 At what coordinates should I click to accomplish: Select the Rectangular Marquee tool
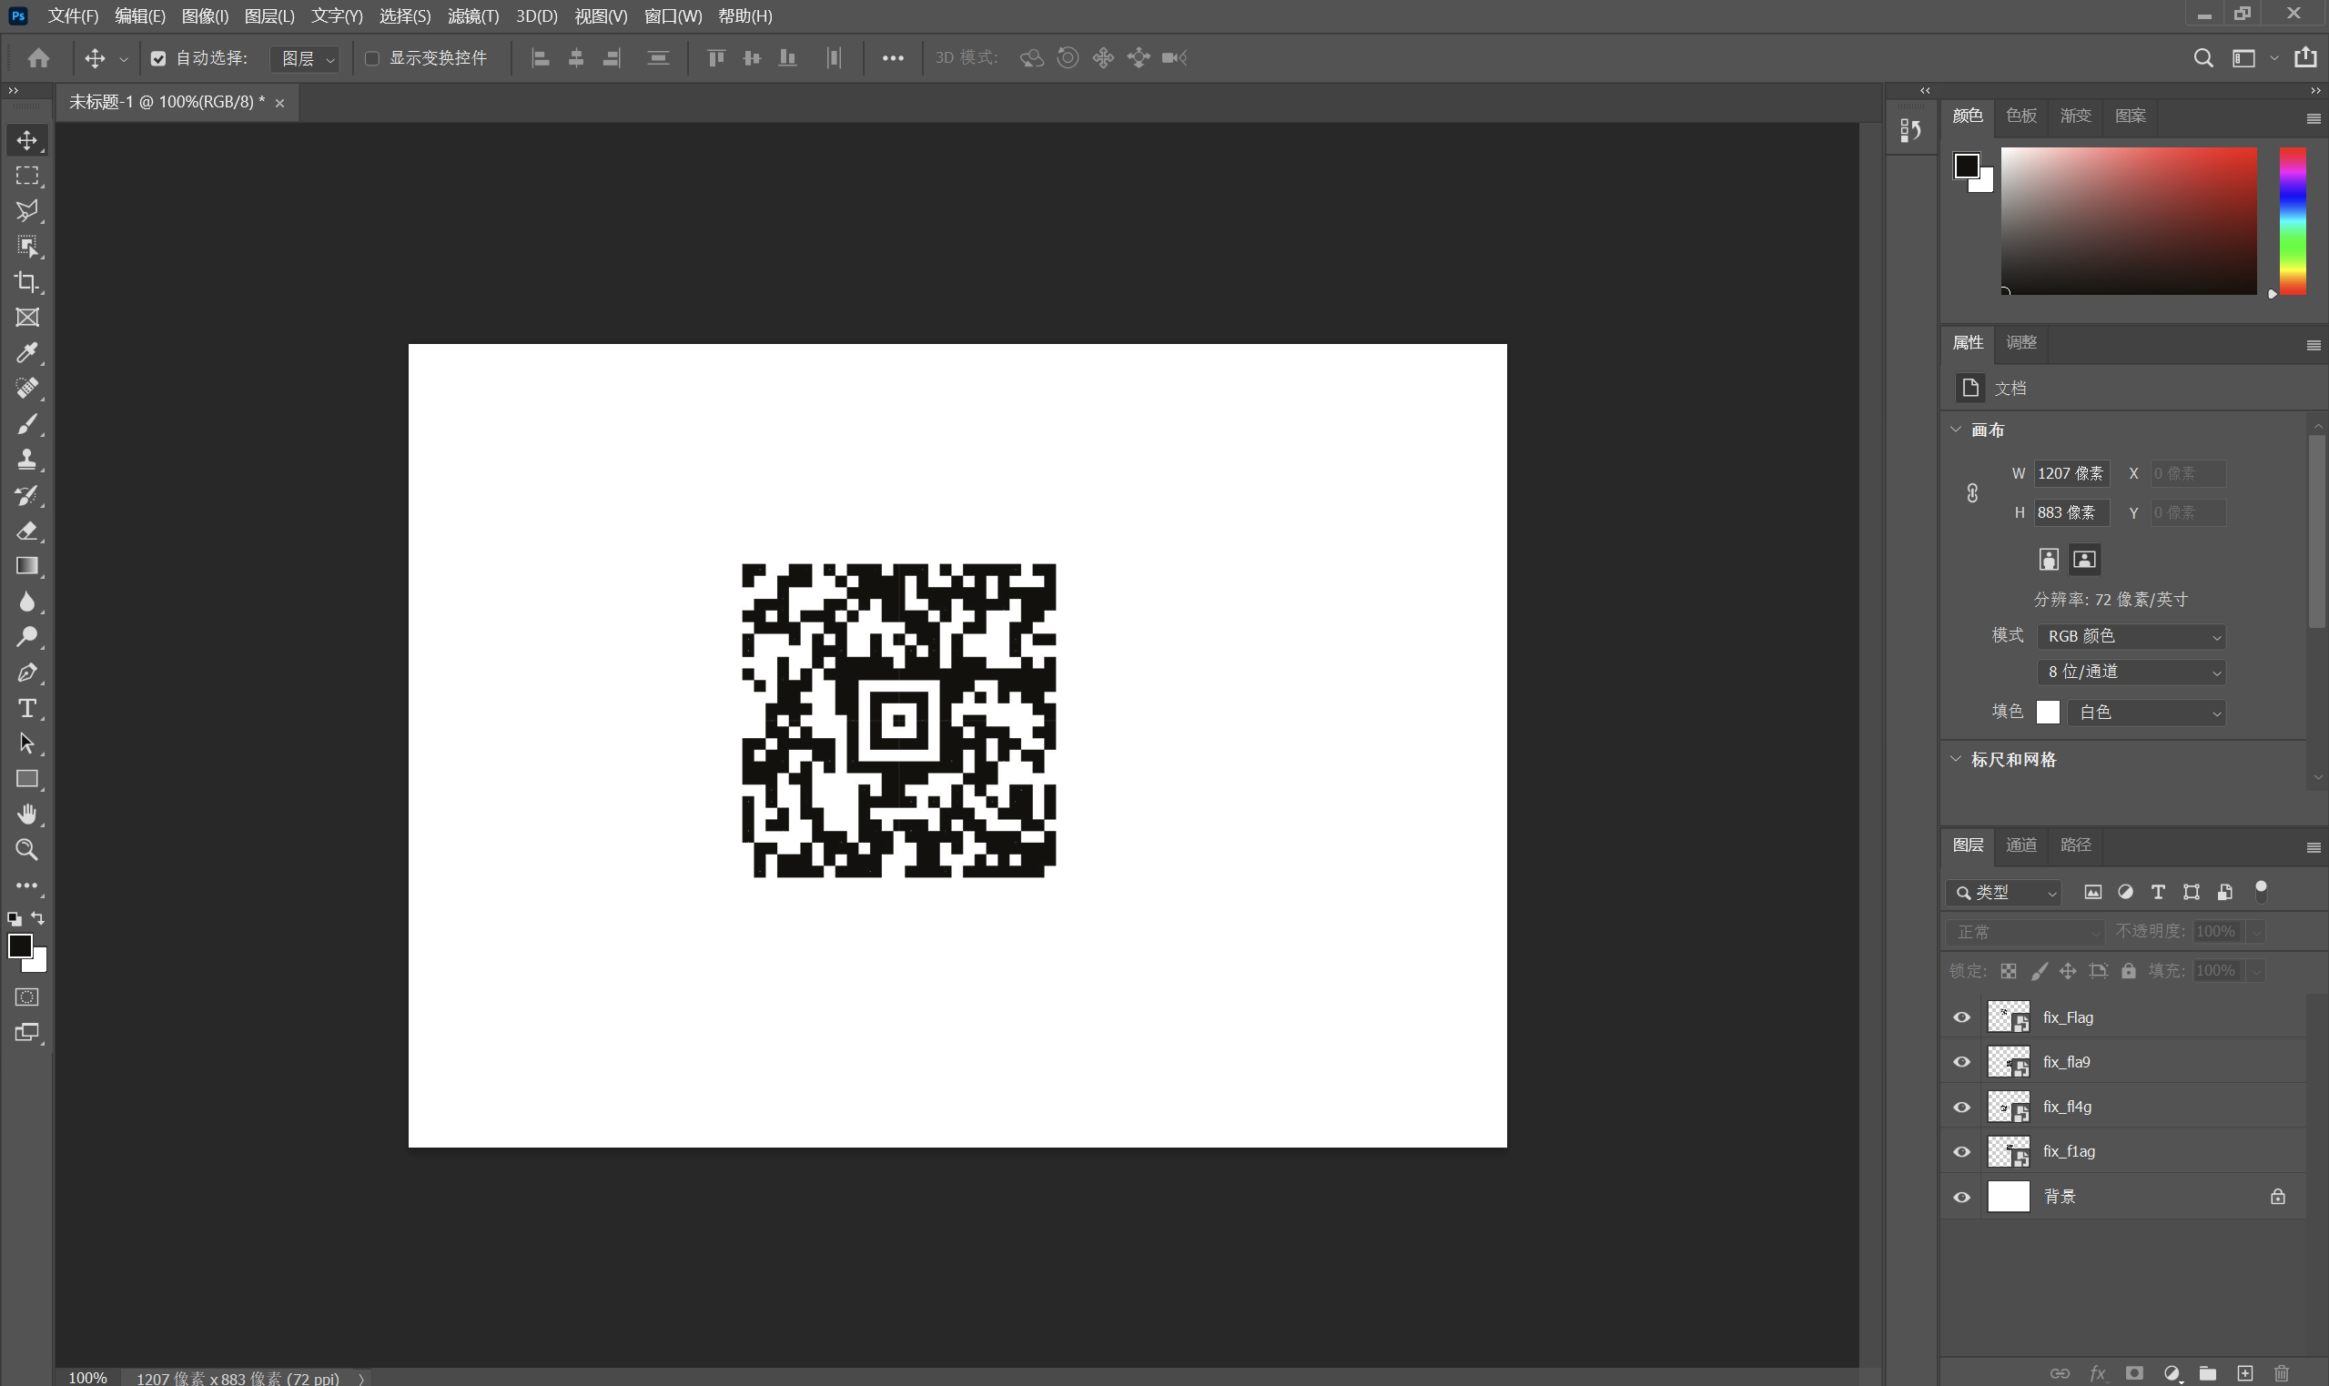(26, 176)
